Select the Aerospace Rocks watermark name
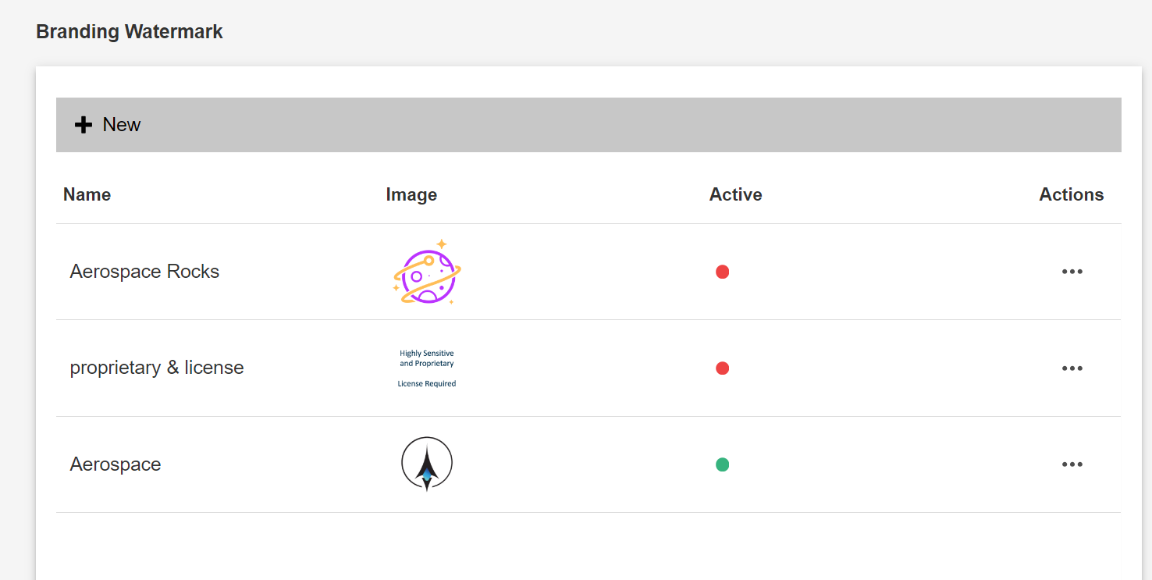The image size is (1152, 580). click(x=144, y=271)
